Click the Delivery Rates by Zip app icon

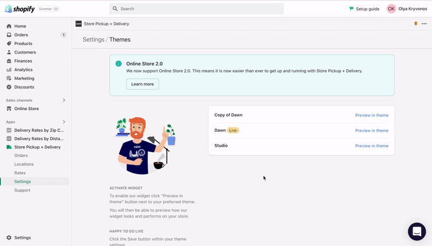(9, 130)
